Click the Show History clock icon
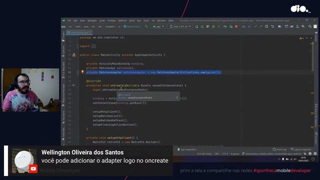 point(266,26)
